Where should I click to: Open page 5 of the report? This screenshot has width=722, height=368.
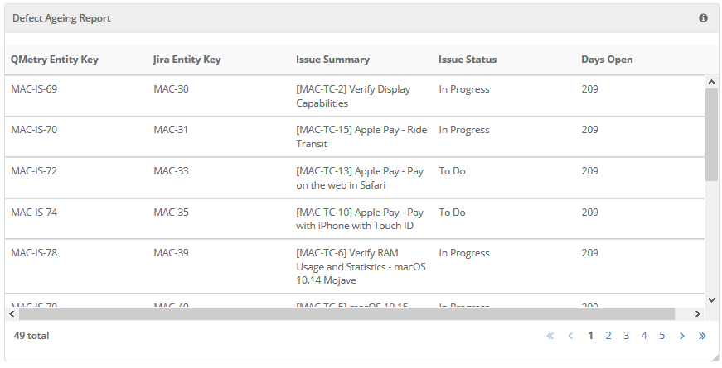coord(661,336)
